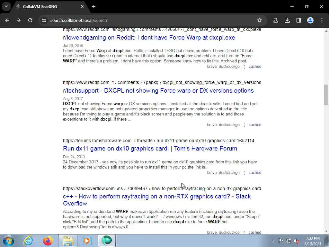The width and height of the screenshot is (329, 247).
Task: Open the Windows Start menu orb
Action: point(9,241)
